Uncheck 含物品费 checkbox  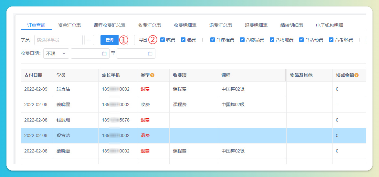coord(242,40)
